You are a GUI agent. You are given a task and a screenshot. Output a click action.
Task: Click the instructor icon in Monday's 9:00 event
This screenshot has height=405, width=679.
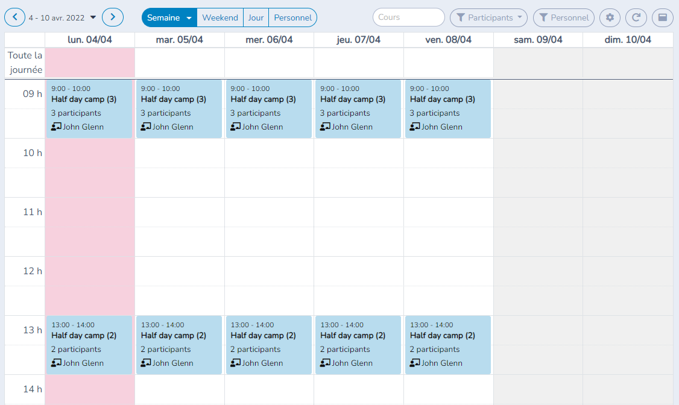click(56, 127)
